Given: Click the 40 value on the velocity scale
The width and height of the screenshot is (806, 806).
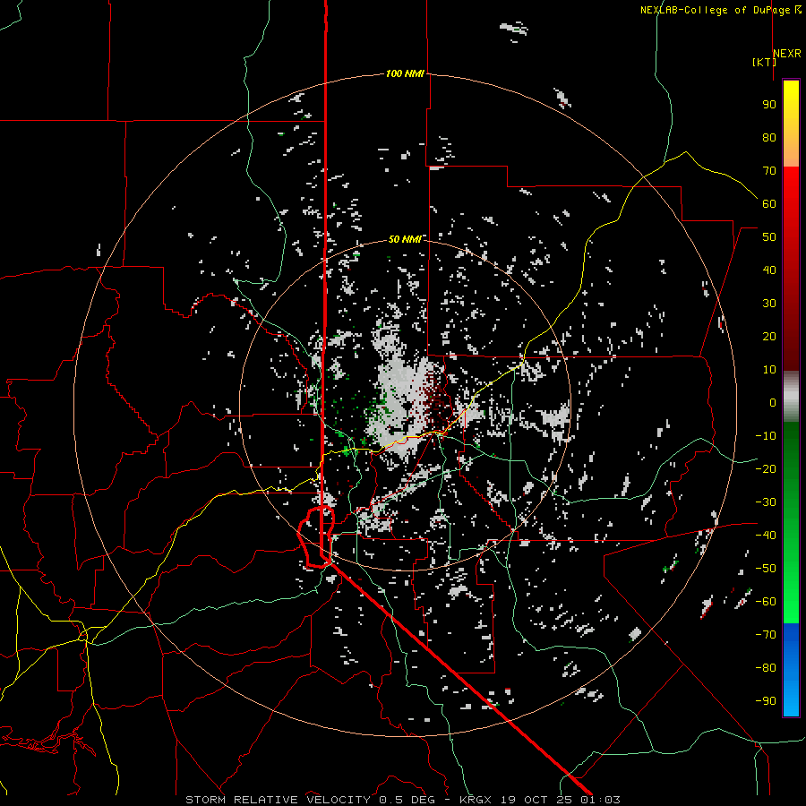Looking at the screenshot, I should [x=769, y=270].
